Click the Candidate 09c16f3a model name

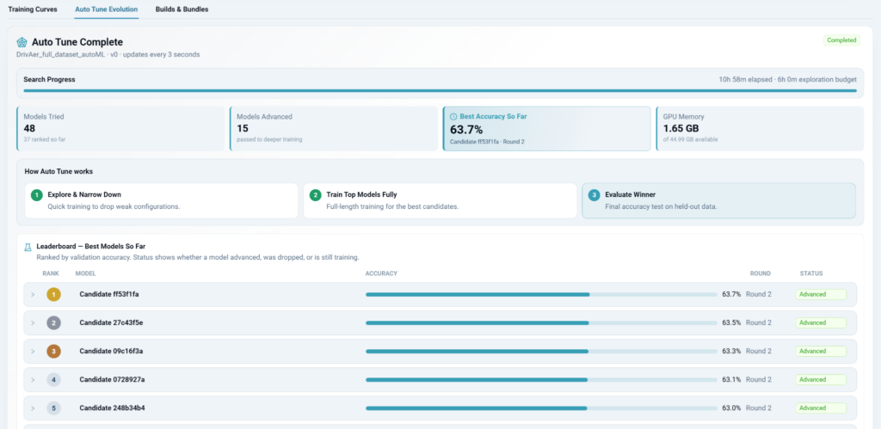click(x=111, y=352)
